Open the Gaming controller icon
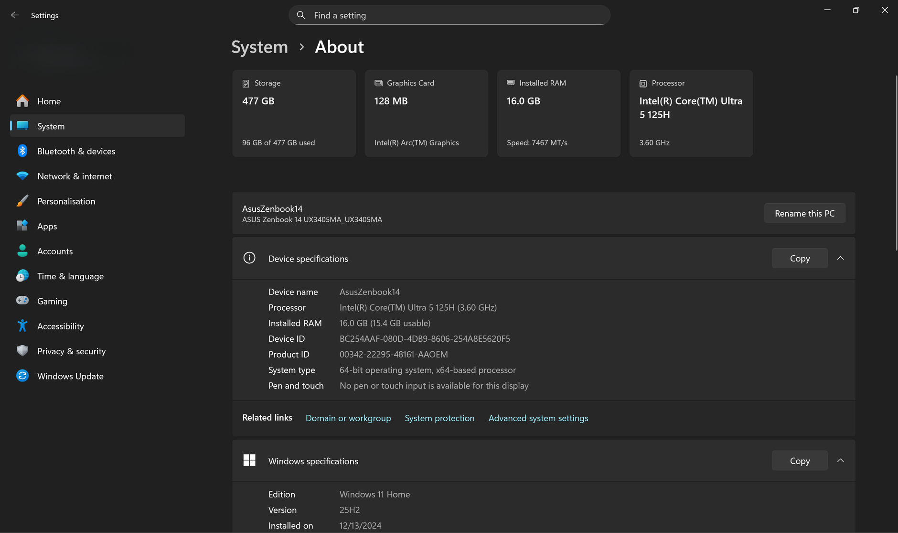The image size is (898, 533). 22,301
